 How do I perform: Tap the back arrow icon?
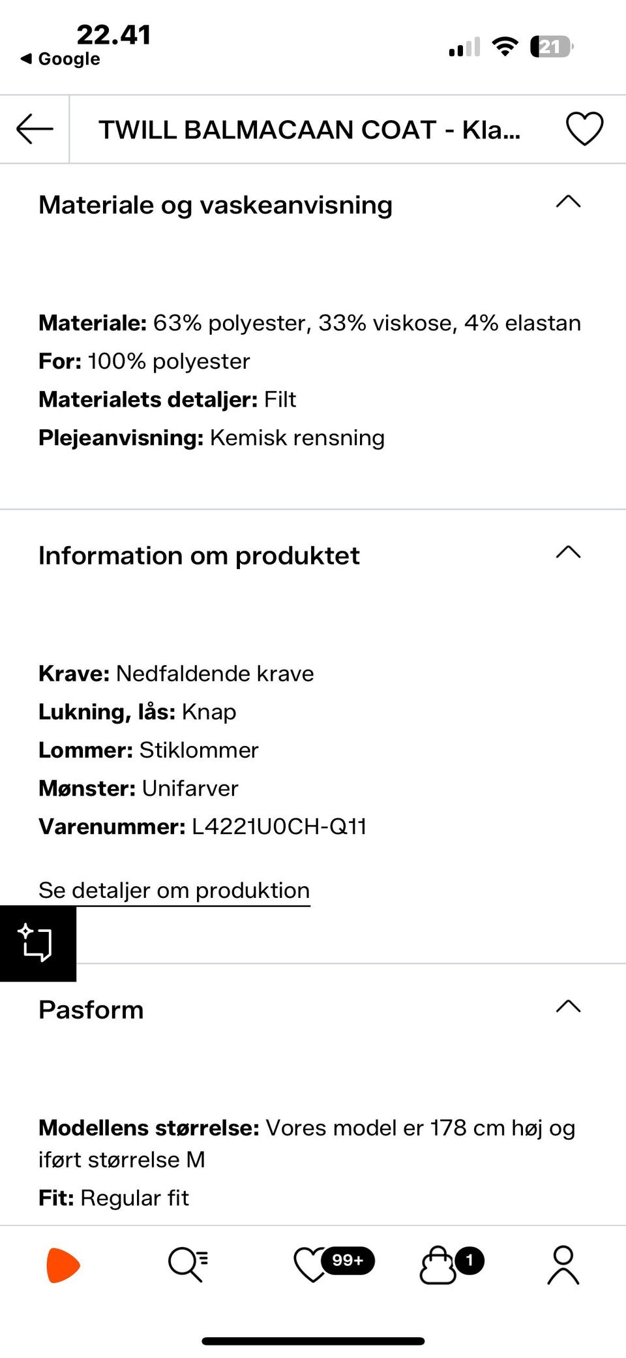point(35,129)
